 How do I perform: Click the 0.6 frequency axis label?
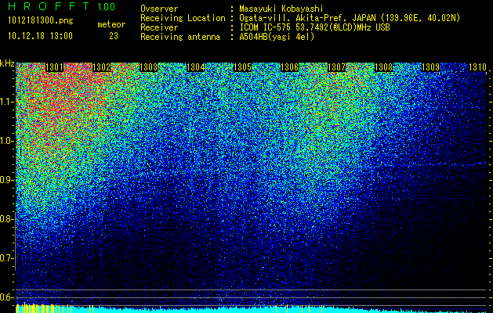pos(6,297)
